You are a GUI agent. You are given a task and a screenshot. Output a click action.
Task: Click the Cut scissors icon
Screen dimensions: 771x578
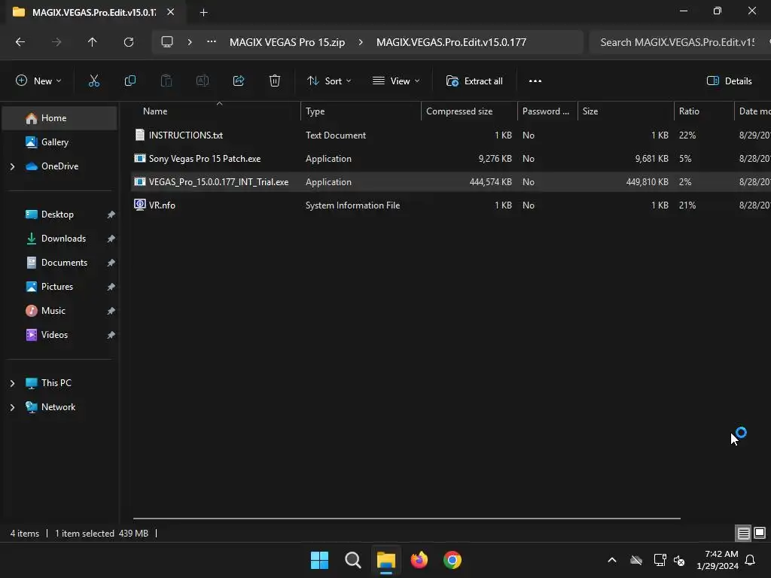(93, 81)
